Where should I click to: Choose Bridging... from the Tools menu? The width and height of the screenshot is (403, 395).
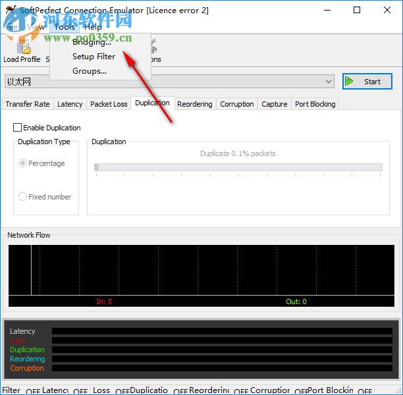coord(92,42)
